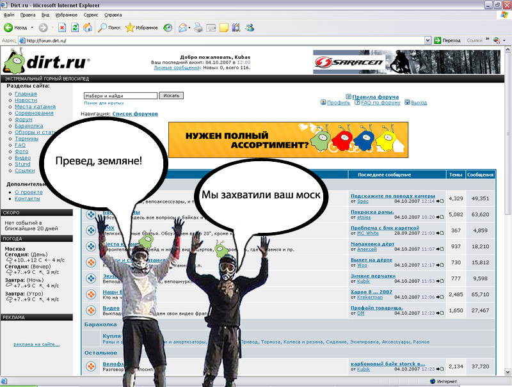Click the Go (Переход) button
This screenshot has width=512, height=387.
pos(447,40)
